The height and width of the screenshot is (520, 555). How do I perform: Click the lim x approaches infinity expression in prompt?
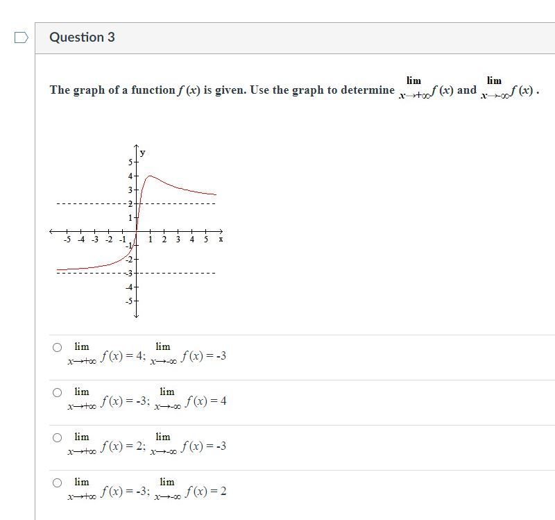click(413, 87)
